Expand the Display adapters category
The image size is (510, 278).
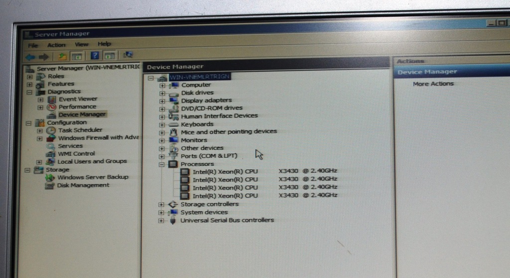162,101
